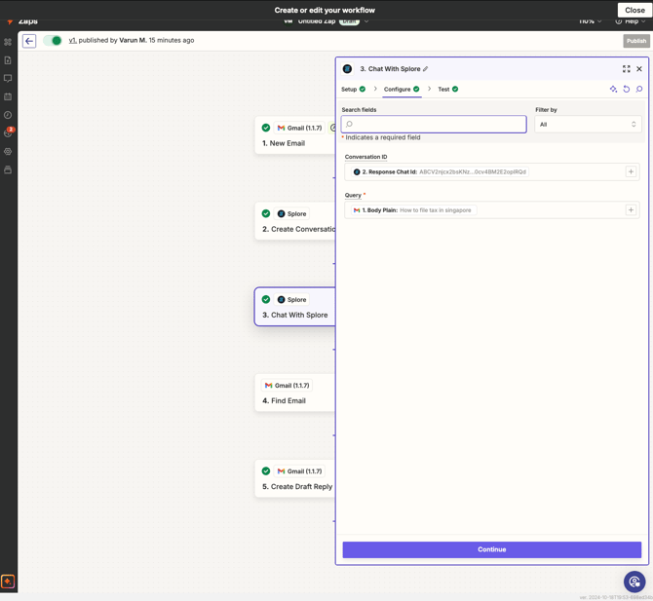
Task: Expand the step panel to full screen
Action: [x=626, y=69]
